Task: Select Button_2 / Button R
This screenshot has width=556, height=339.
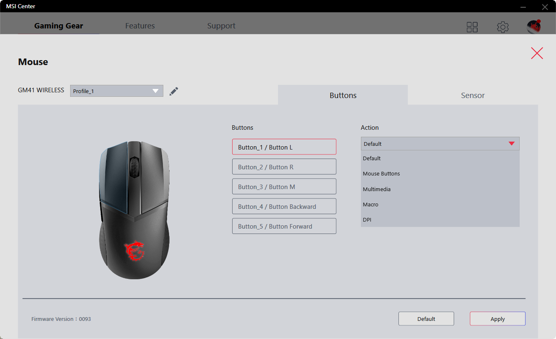Action: coord(284,167)
